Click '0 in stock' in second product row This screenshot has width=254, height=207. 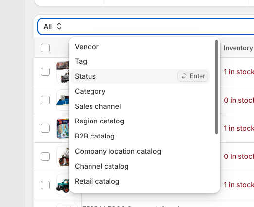coord(239,100)
